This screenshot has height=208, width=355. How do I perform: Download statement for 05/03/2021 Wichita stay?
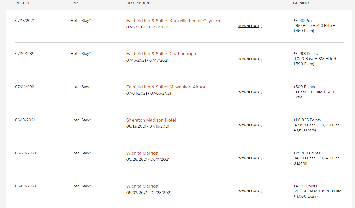tap(248, 191)
